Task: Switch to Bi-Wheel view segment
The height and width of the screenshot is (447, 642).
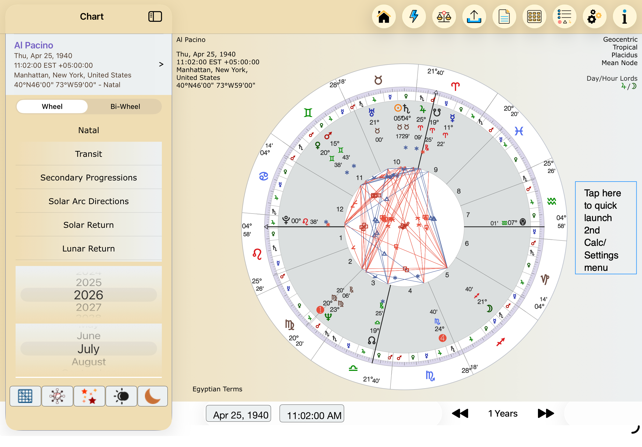Action: tap(125, 107)
